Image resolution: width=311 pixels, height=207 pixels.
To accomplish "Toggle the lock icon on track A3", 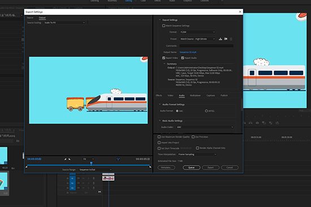I will click(67, 188).
